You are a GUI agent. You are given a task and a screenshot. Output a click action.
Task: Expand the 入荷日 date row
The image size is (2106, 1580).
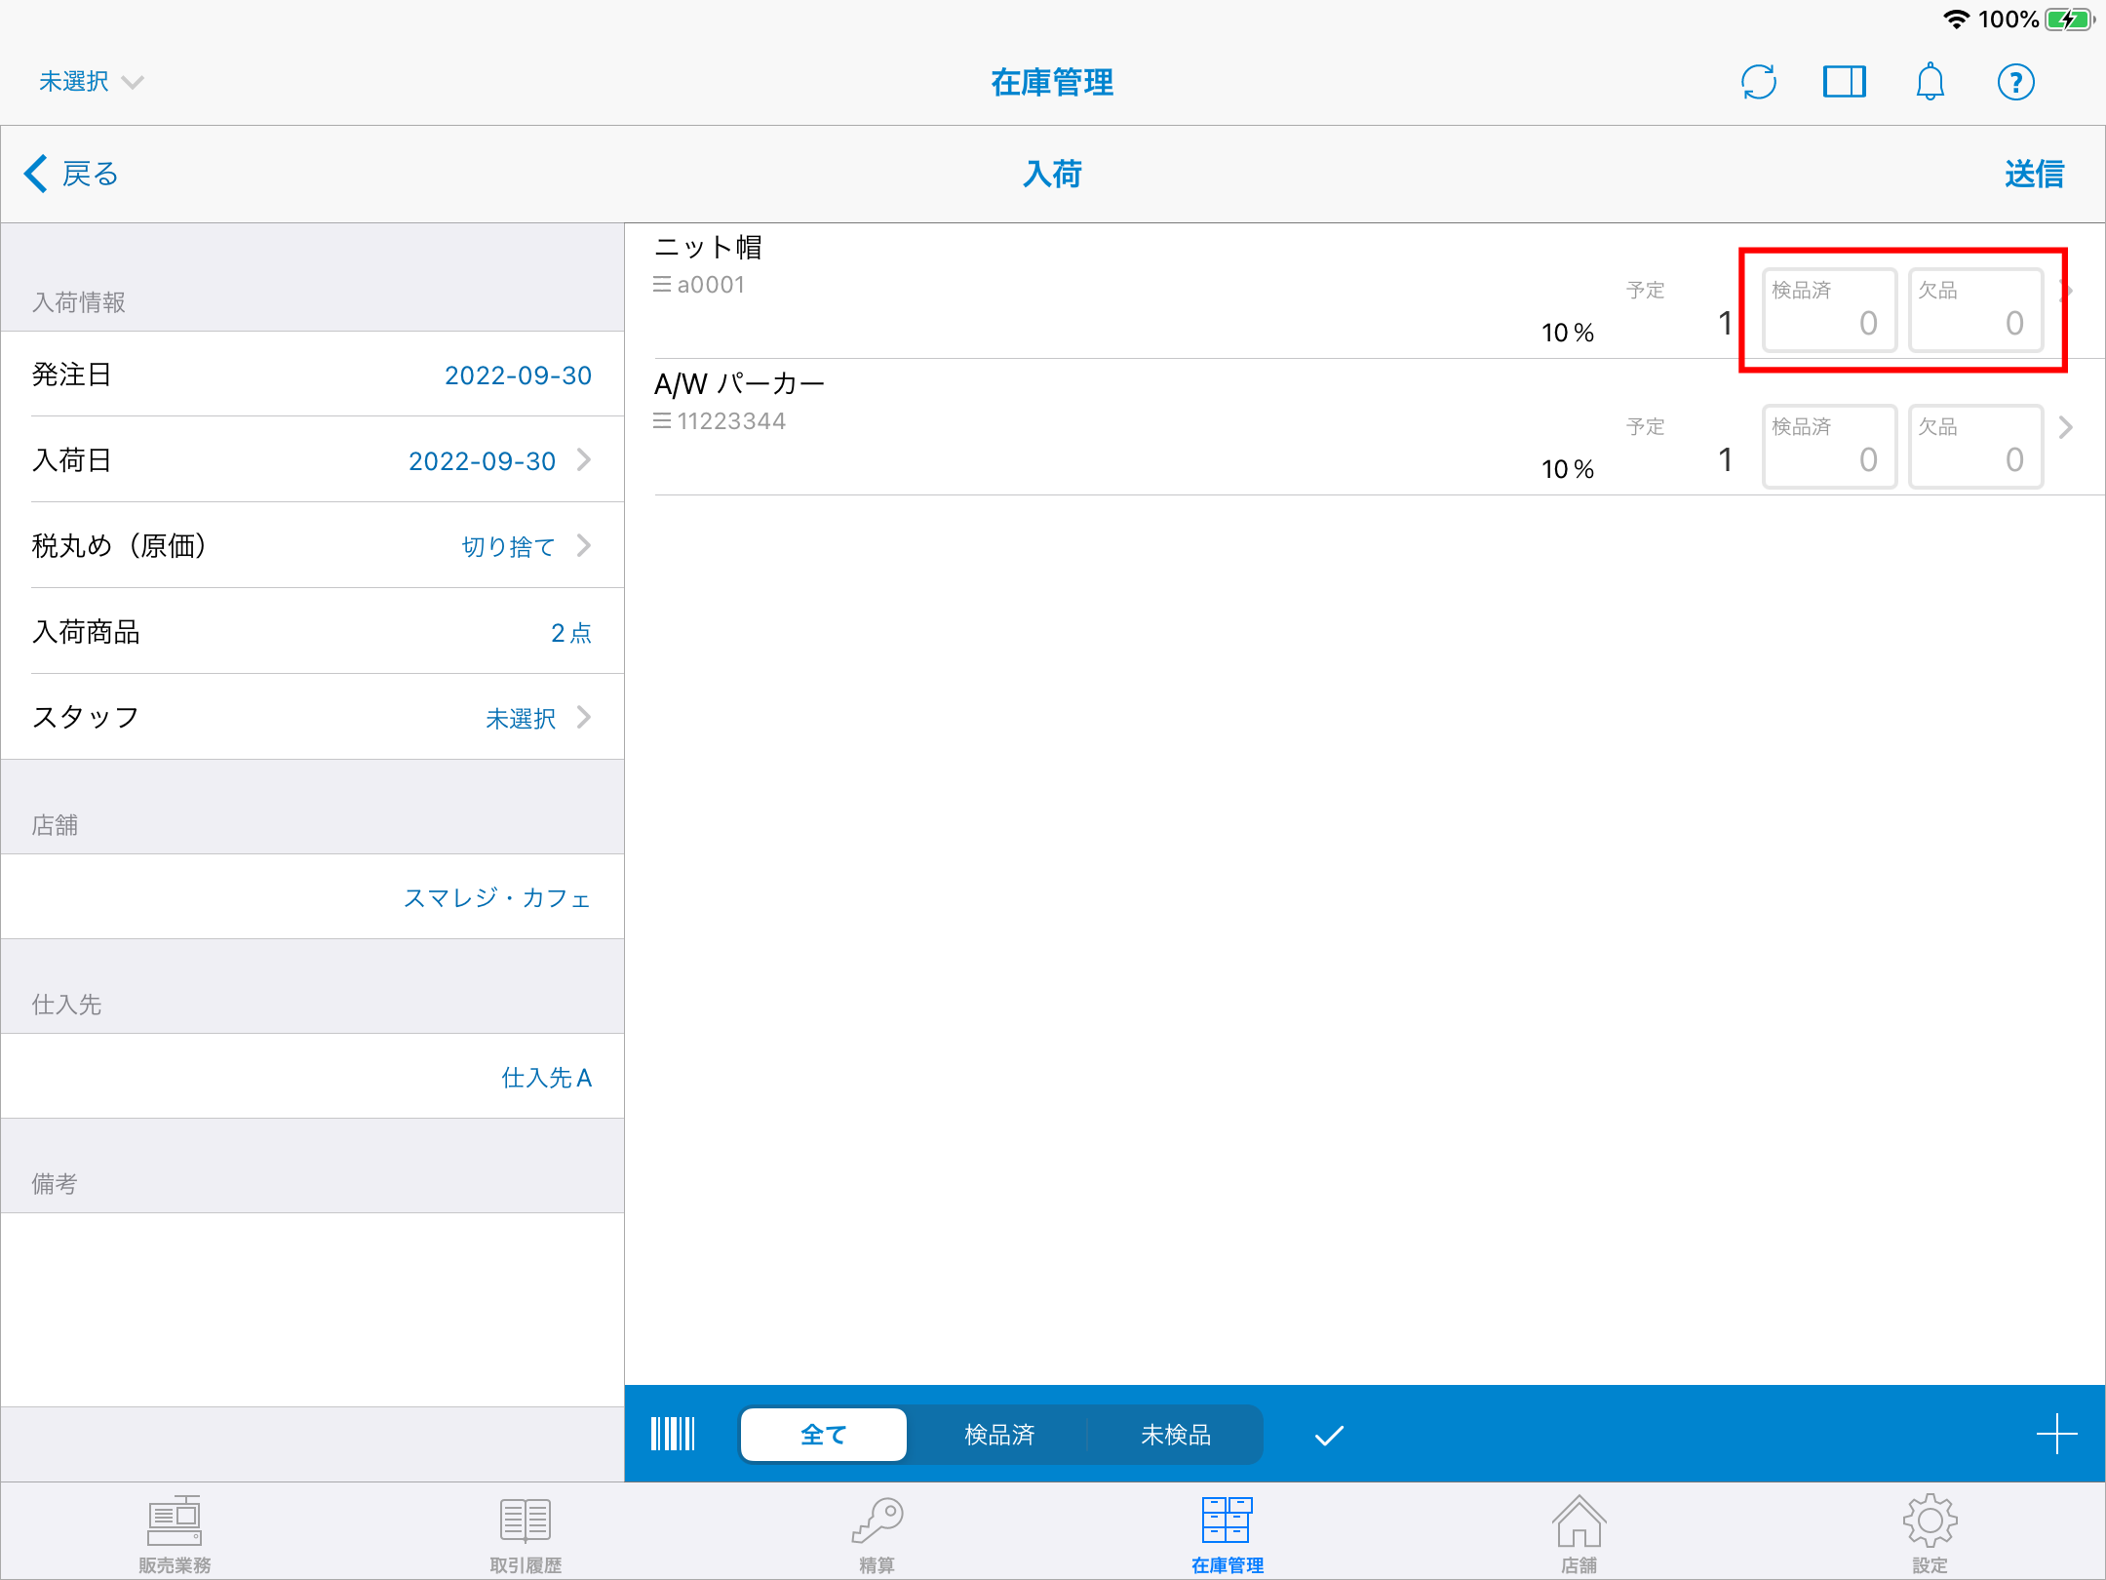312,460
